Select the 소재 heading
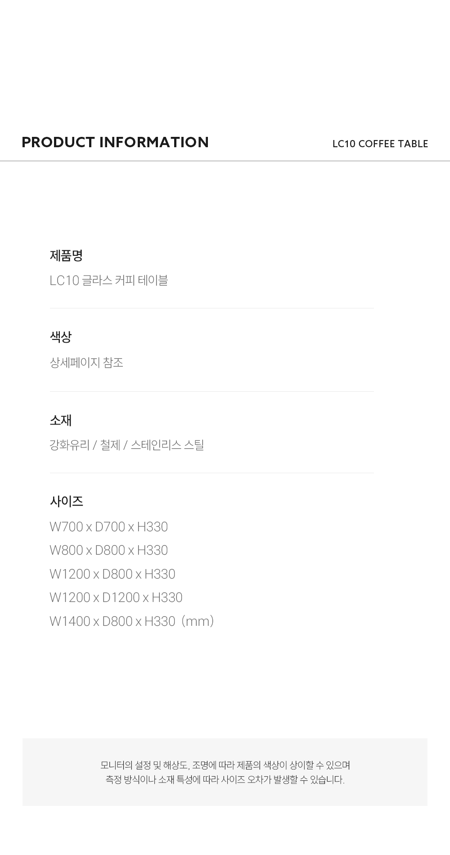 tap(61, 420)
